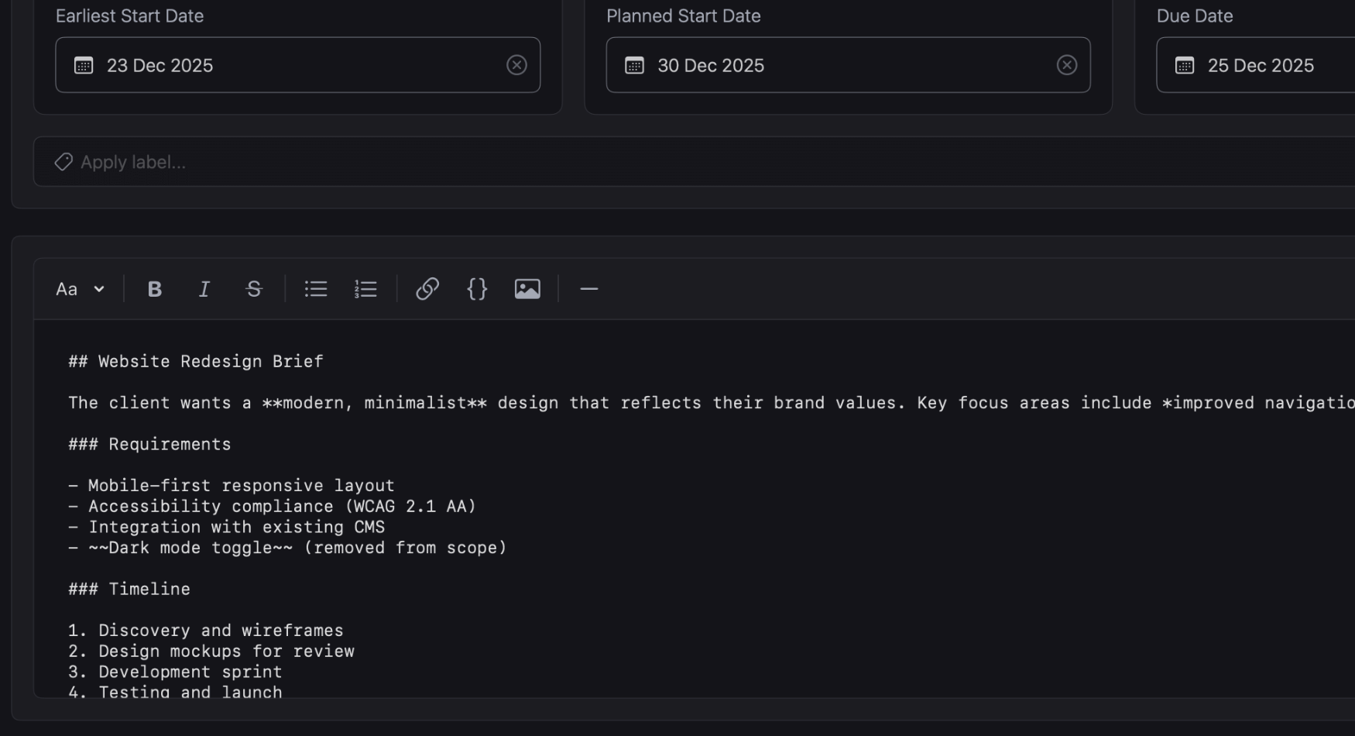Open the Due Date calendar picker

1184,65
